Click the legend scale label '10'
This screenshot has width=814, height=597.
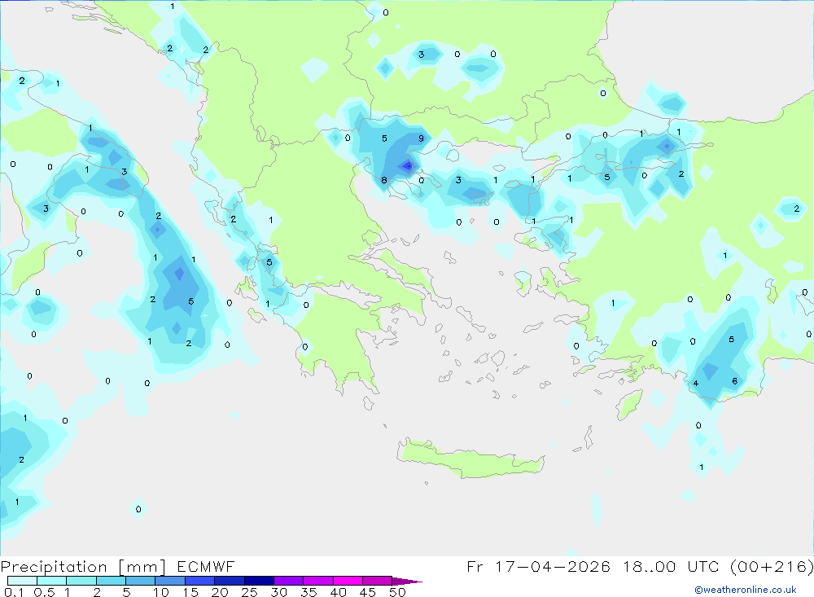click(x=161, y=592)
